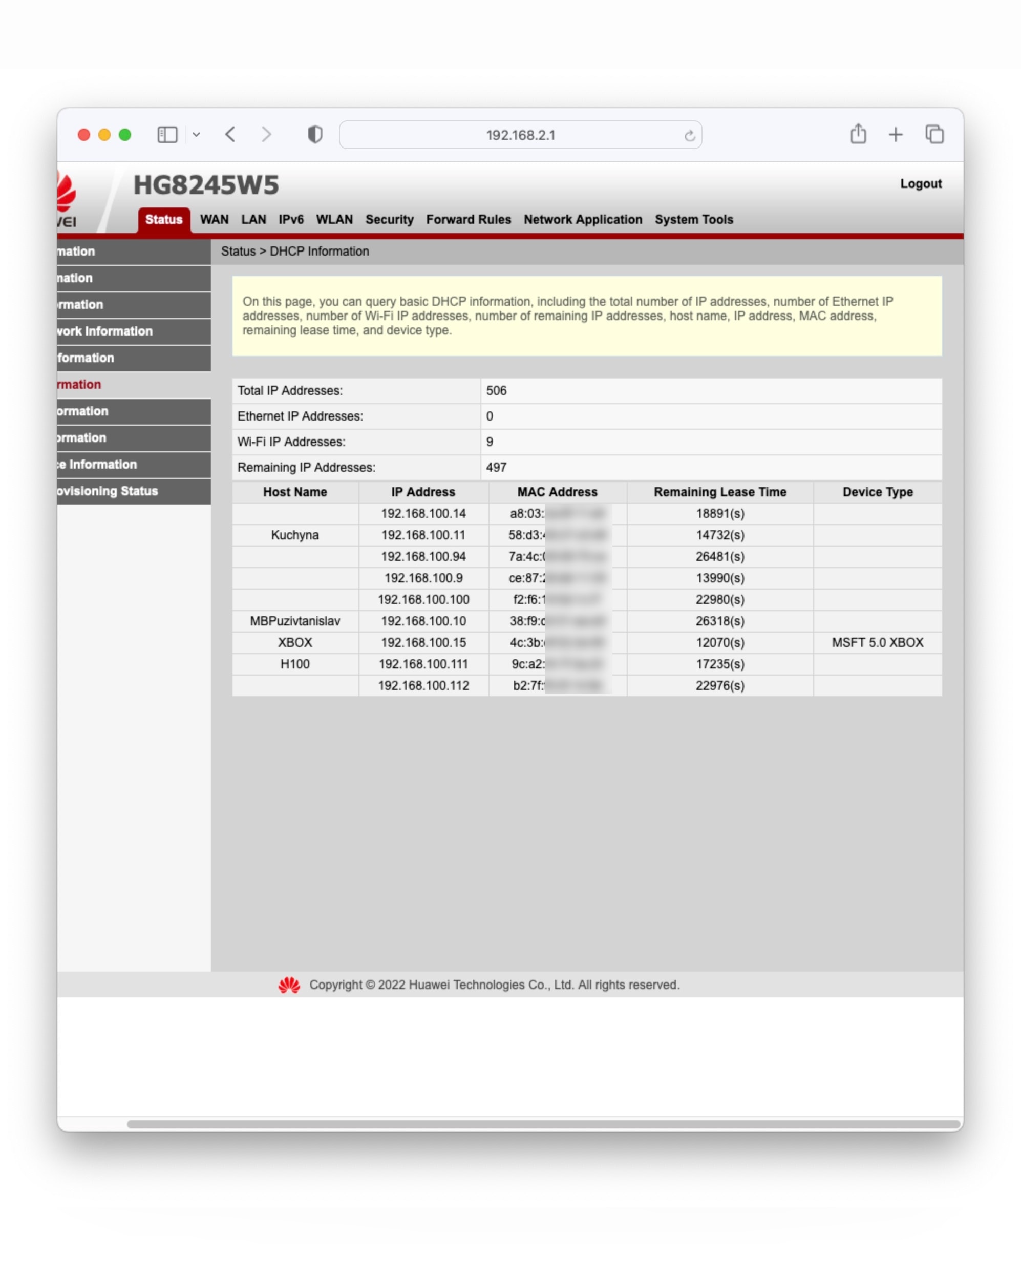Click the horizontal scrollbar at the bottom

click(544, 1124)
